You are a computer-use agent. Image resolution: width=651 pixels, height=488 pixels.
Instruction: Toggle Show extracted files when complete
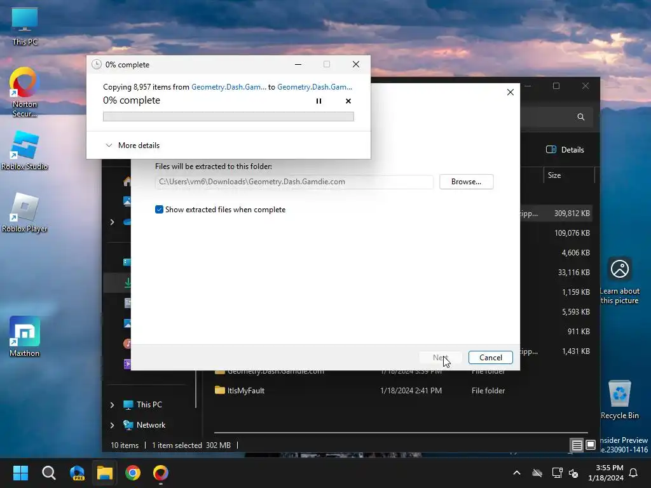pos(159,210)
